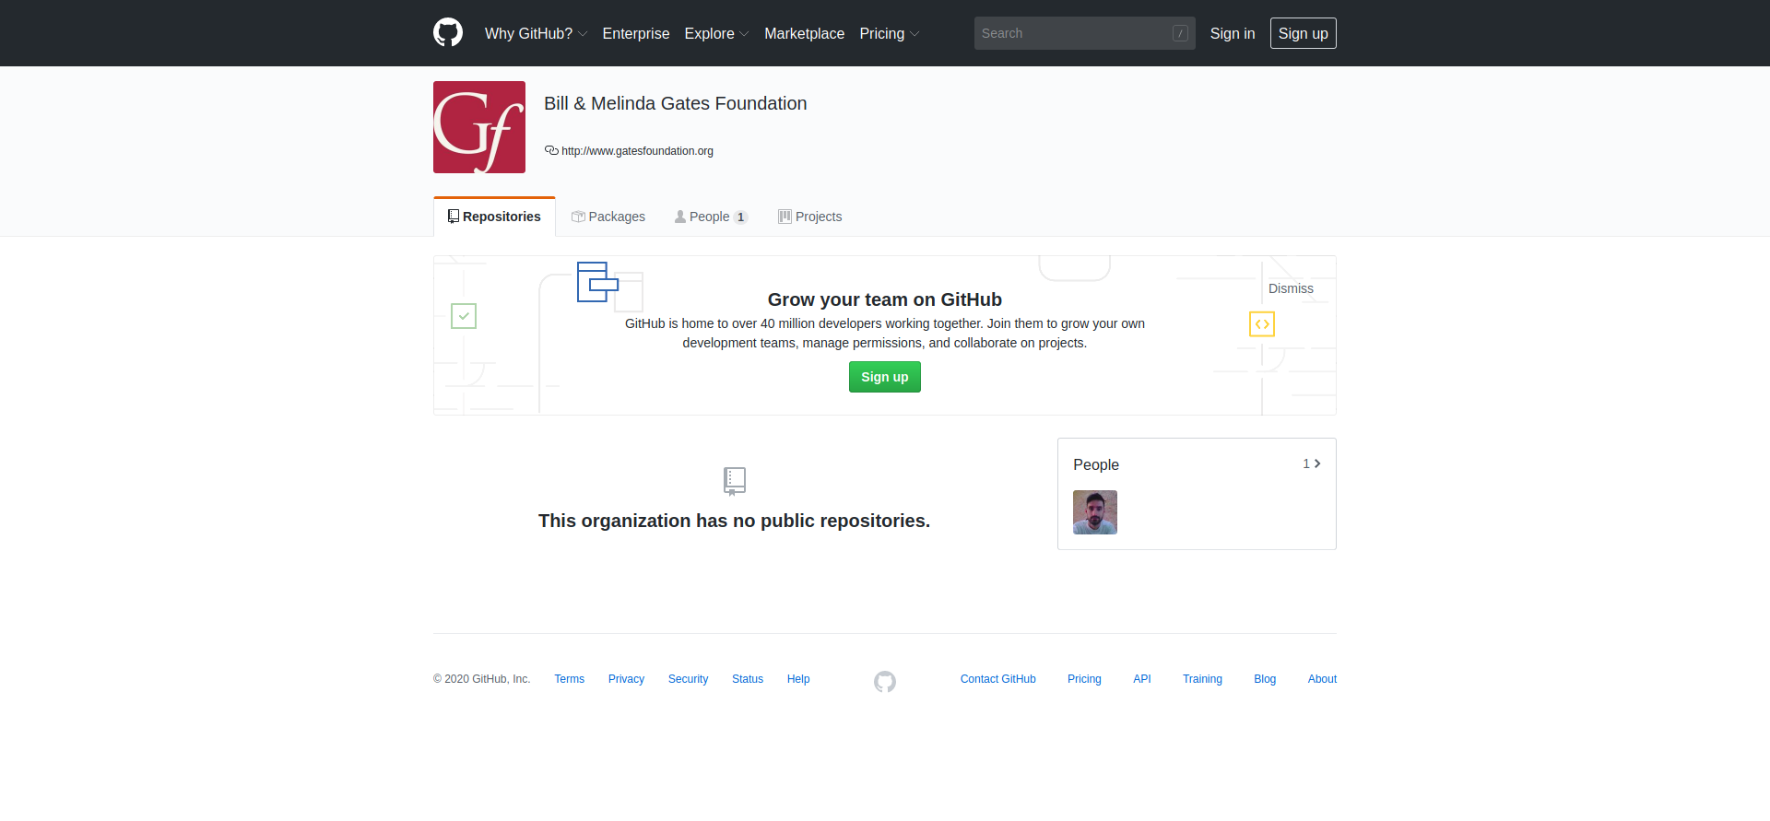The width and height of the screenshot is (1770, 821).
Task: Click the footer GitHub mark icon
Action: [x=885, y=681]
